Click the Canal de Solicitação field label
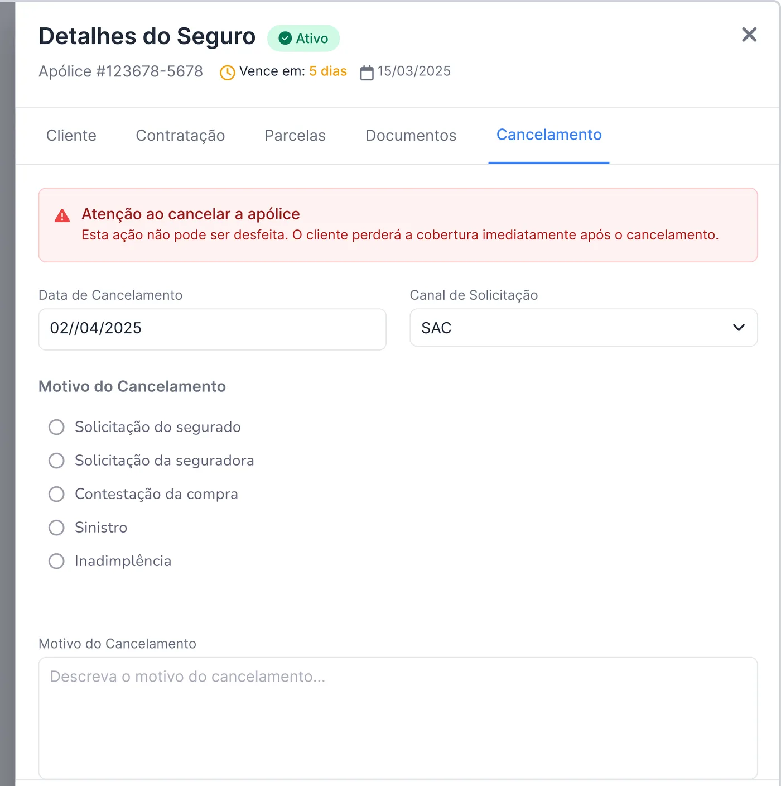 coord(474,295)
